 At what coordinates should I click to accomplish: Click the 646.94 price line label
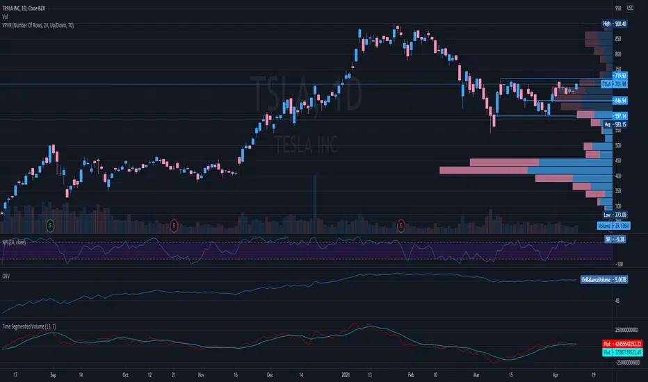pyautogui.click(x=620, y=101)
